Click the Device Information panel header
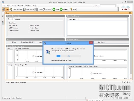 pos(35,16)
